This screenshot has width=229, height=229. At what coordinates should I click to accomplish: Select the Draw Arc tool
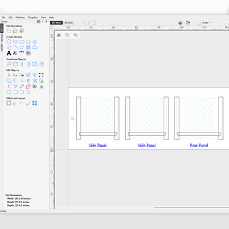coord(15,47)
